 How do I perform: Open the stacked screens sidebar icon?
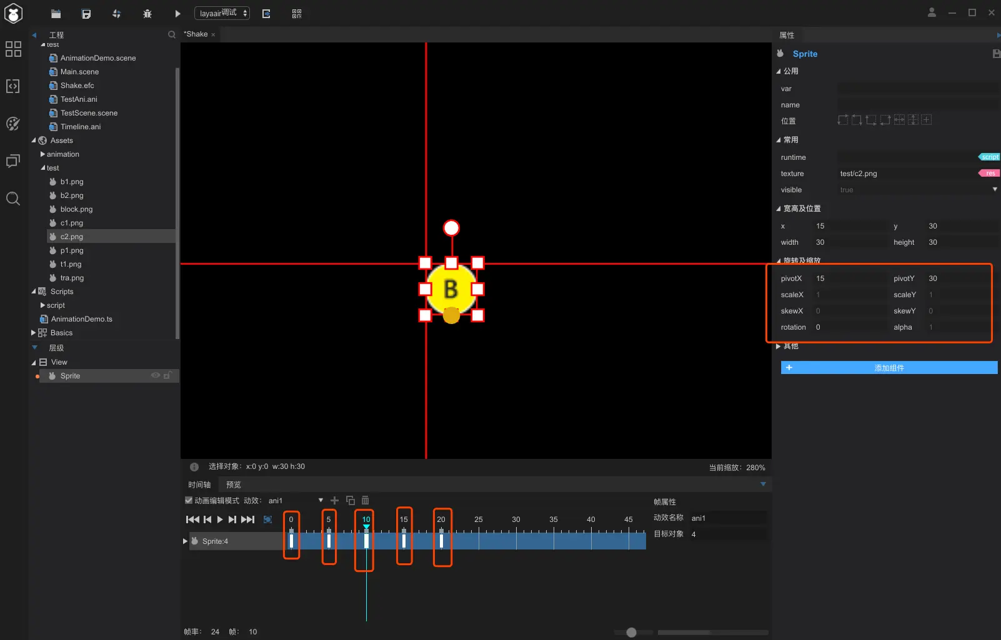click(x=13, y=161)
